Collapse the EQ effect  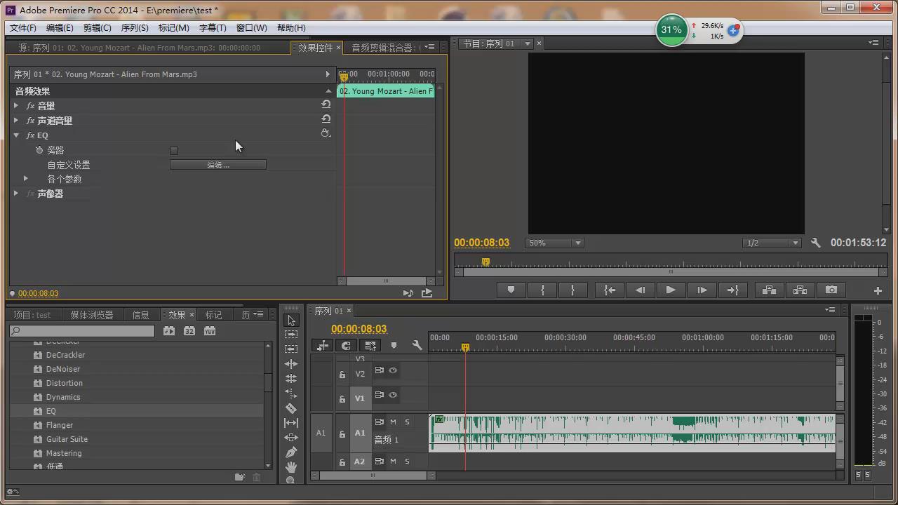[x=16, y=135]
